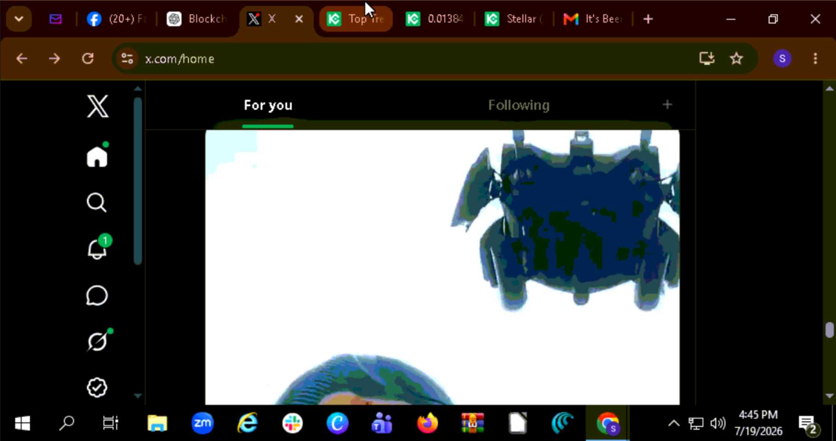Open a new browser tab
The width and height of the screenshot is (836, 441).
pos(648,19)
